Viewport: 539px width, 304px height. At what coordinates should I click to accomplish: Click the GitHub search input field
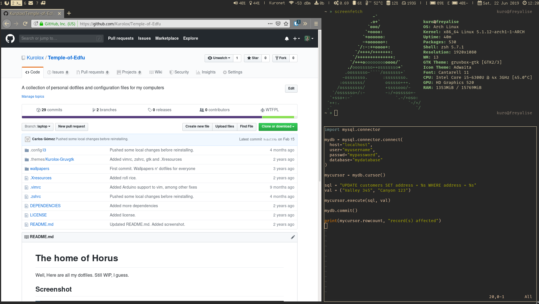(x=61, y=39)
